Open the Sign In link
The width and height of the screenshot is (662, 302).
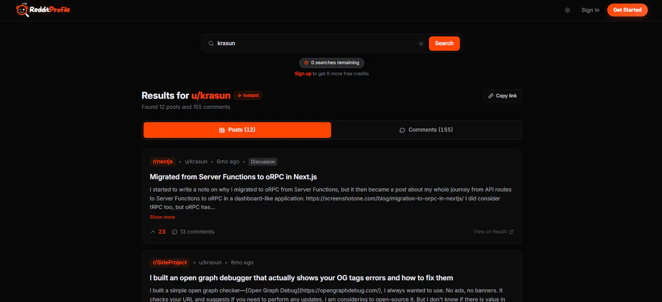590,10
